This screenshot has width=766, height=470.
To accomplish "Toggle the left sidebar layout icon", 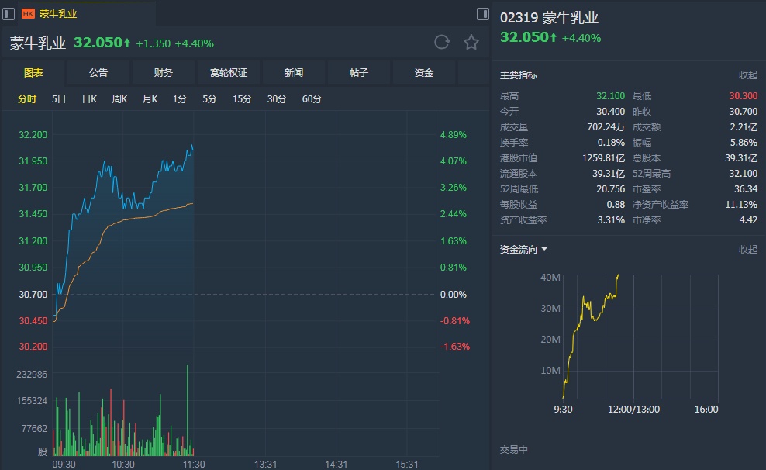I will coord(7,13).
